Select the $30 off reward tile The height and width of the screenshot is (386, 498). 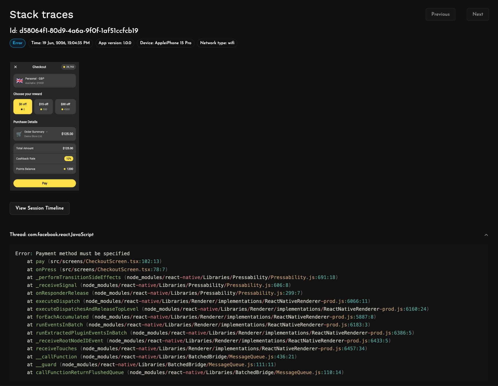(65, 106)
